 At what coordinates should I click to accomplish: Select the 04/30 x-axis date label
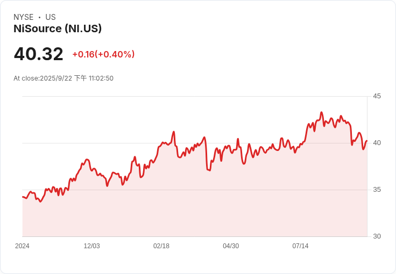click(x=231, y=246)
